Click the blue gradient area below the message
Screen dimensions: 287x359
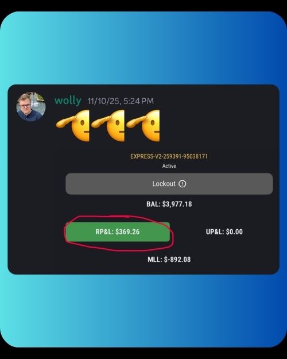point(143,310)
